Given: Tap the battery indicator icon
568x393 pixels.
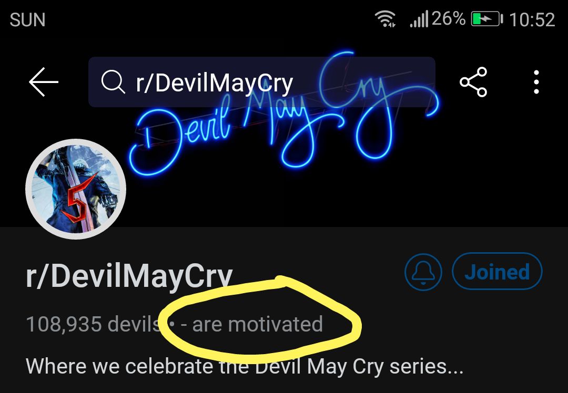Looking at the screenshot, I should [x=485, y=18].
